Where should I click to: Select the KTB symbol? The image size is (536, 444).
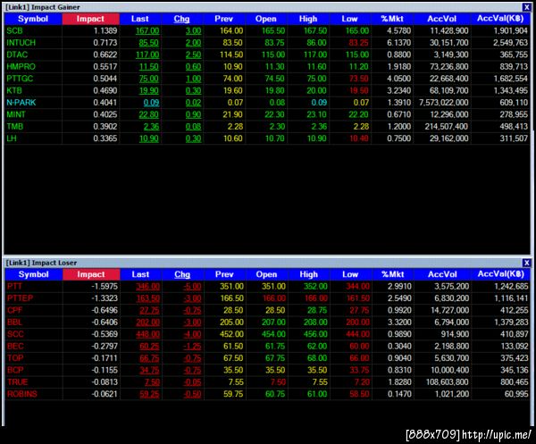[14, 90]
